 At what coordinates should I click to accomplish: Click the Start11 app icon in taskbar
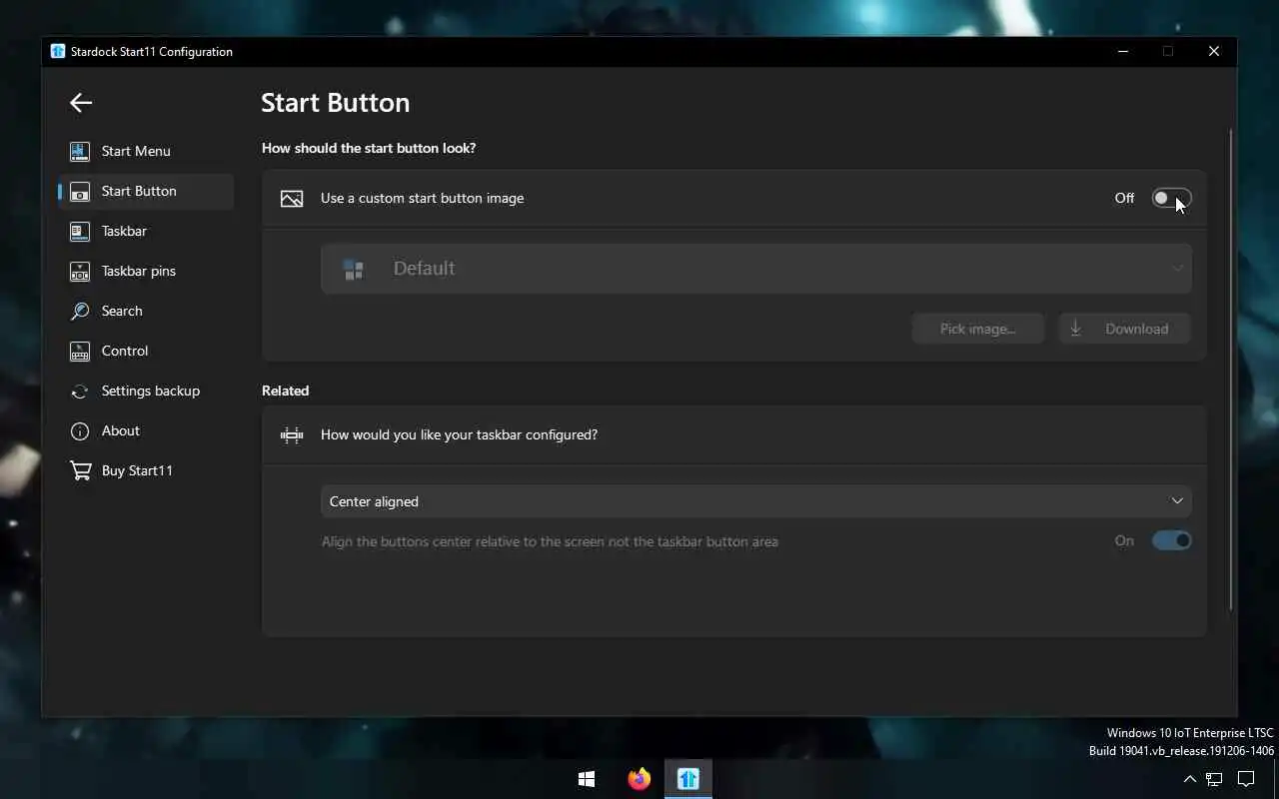point(688,778)
